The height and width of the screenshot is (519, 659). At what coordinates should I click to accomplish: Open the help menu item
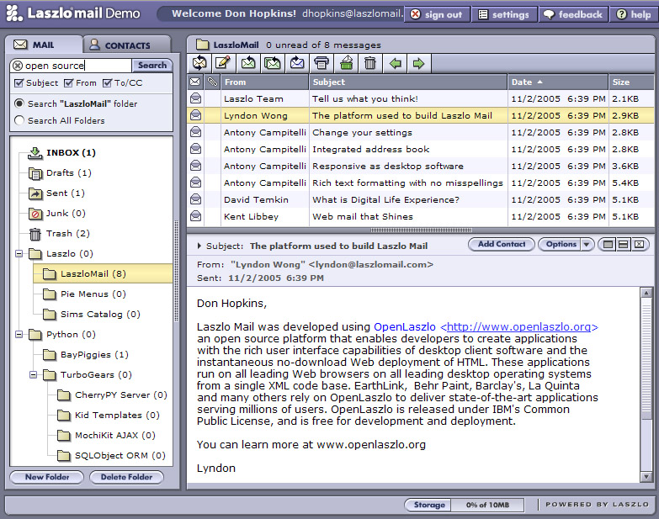634,14
